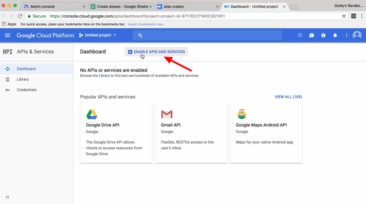Click 'No APIs or services are enabled' text
This screenshot has height=204, width=366.
(x=114, y=70)
